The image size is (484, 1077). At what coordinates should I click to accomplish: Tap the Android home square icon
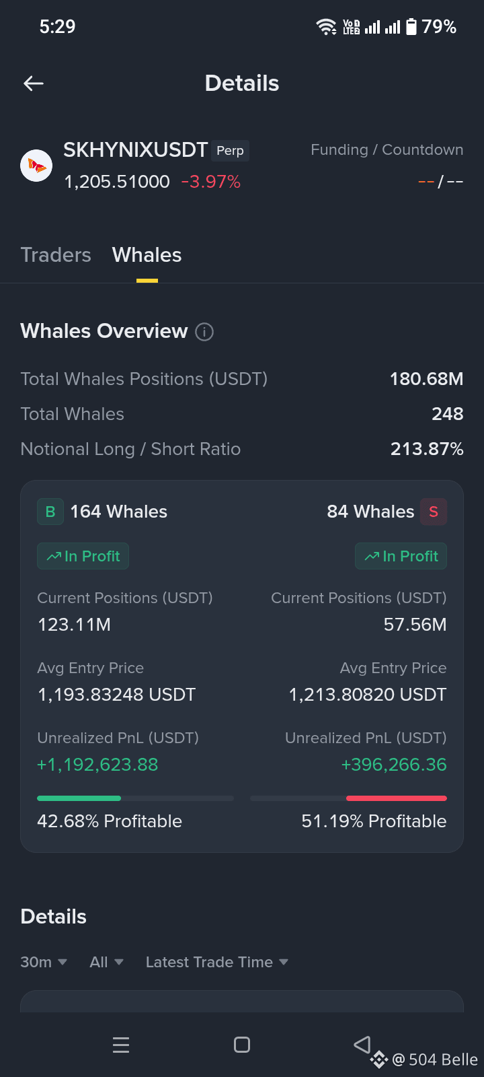(x=242, y=1045)
